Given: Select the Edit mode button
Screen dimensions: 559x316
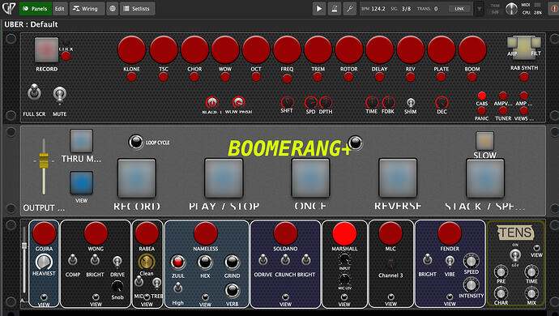Looking at the screenshot, I should click(x=59, y=9).
